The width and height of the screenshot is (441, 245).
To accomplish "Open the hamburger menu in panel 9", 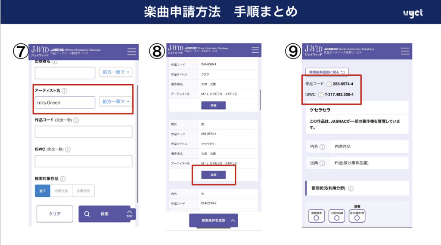I will tap(405, 51).
